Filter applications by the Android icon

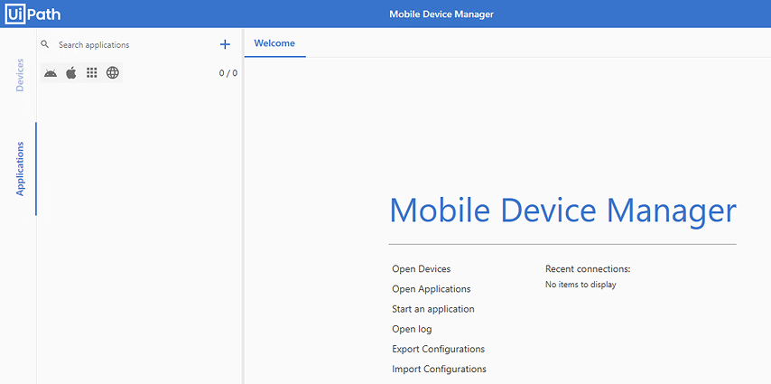tap(51, 73)
